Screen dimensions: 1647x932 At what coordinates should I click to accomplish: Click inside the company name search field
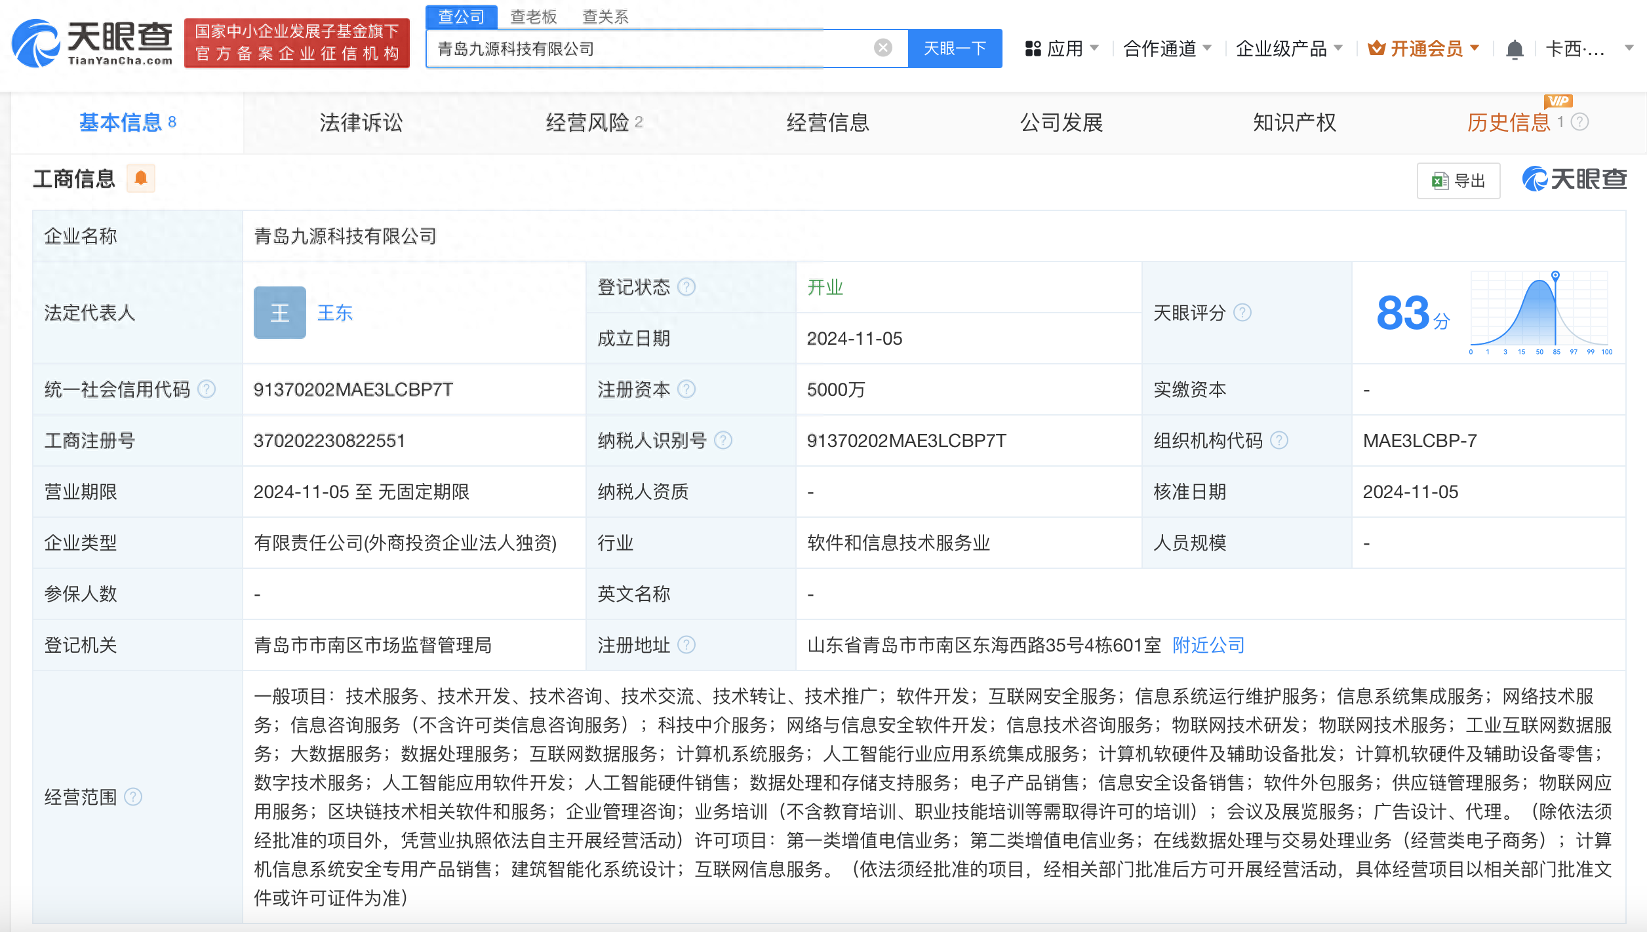pos(623,48)
